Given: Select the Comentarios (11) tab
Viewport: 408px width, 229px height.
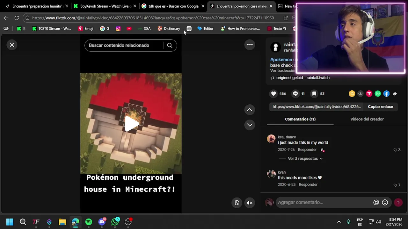Looking at the screenshot, I should (300, 119).
